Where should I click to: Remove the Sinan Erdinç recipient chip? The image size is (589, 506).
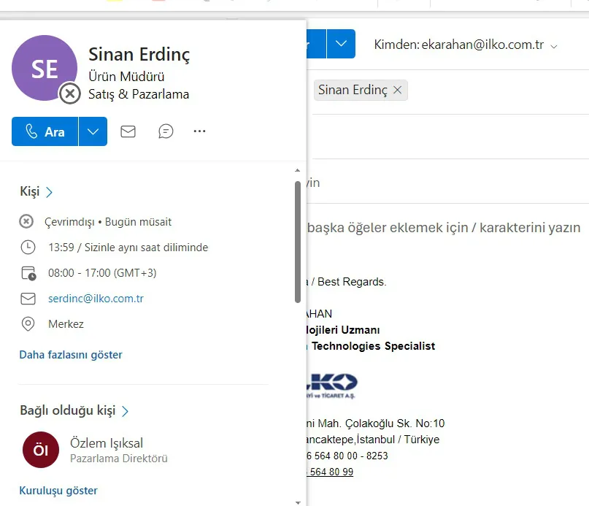(397, 90)
